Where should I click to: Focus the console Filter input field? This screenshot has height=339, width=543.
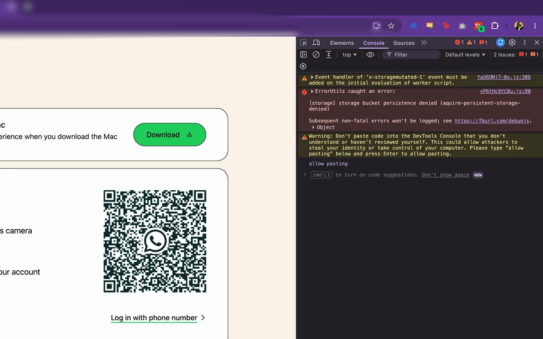[x=411, y=55]
